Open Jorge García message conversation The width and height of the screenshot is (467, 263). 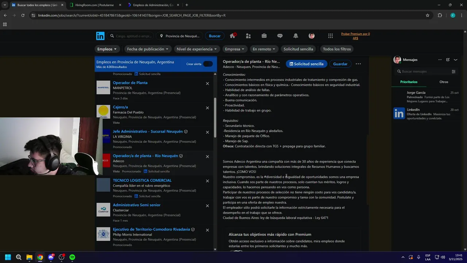426,97
